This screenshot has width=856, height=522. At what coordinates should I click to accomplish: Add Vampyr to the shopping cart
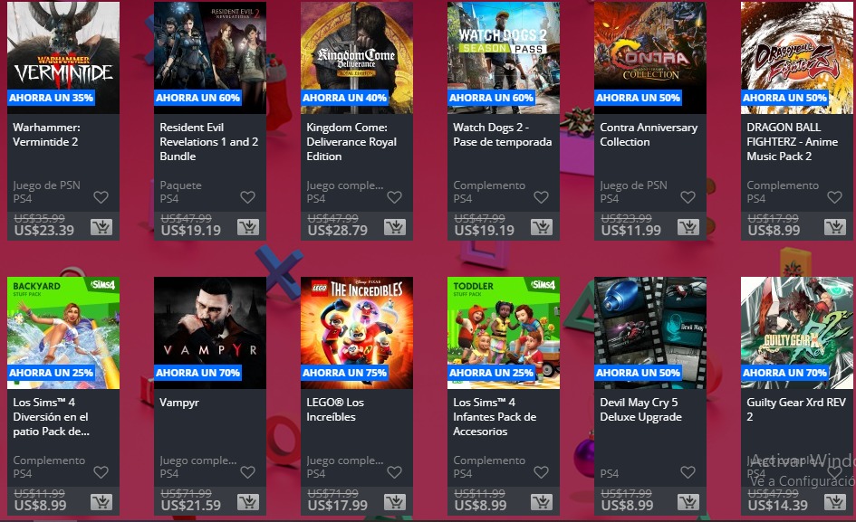pos(248,502)
